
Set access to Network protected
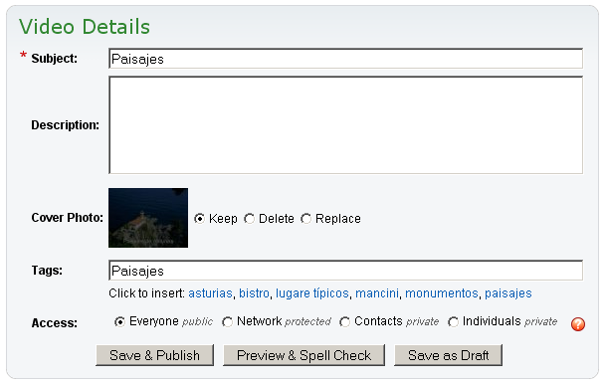click(x=227, y=321)
